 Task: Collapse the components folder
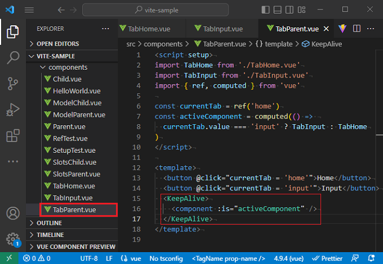(x=72, y=67)
